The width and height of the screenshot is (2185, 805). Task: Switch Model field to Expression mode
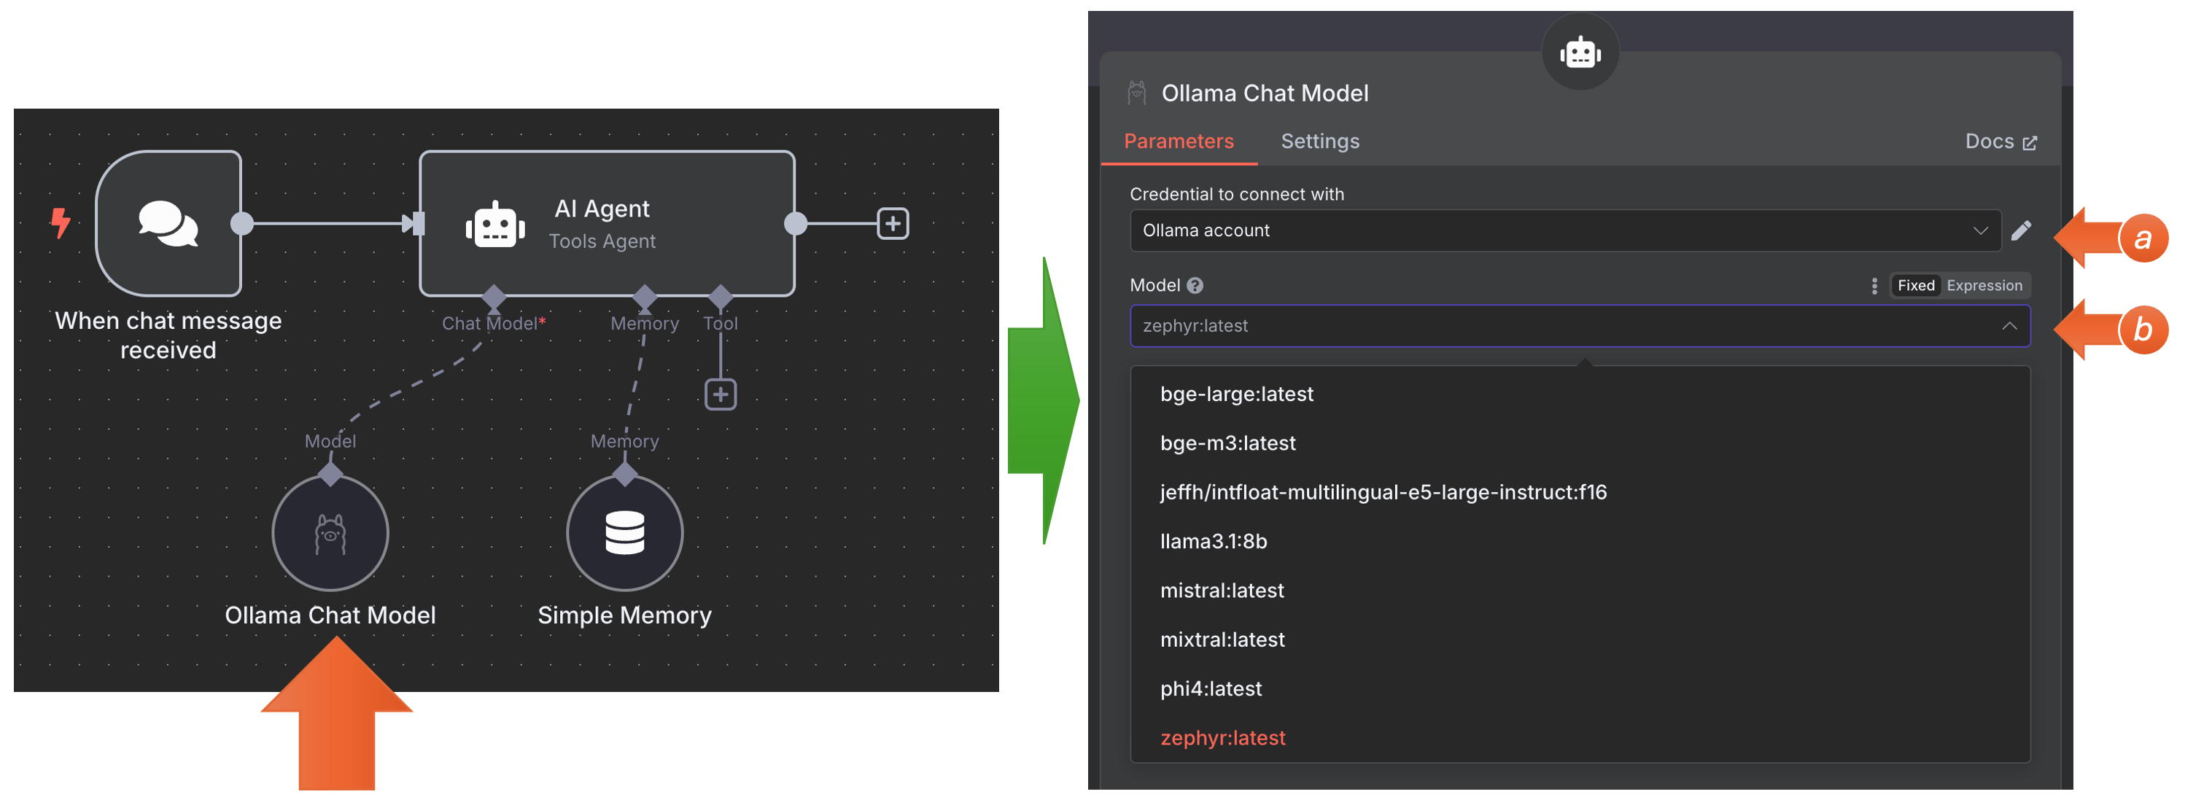tap(1984, 286)
